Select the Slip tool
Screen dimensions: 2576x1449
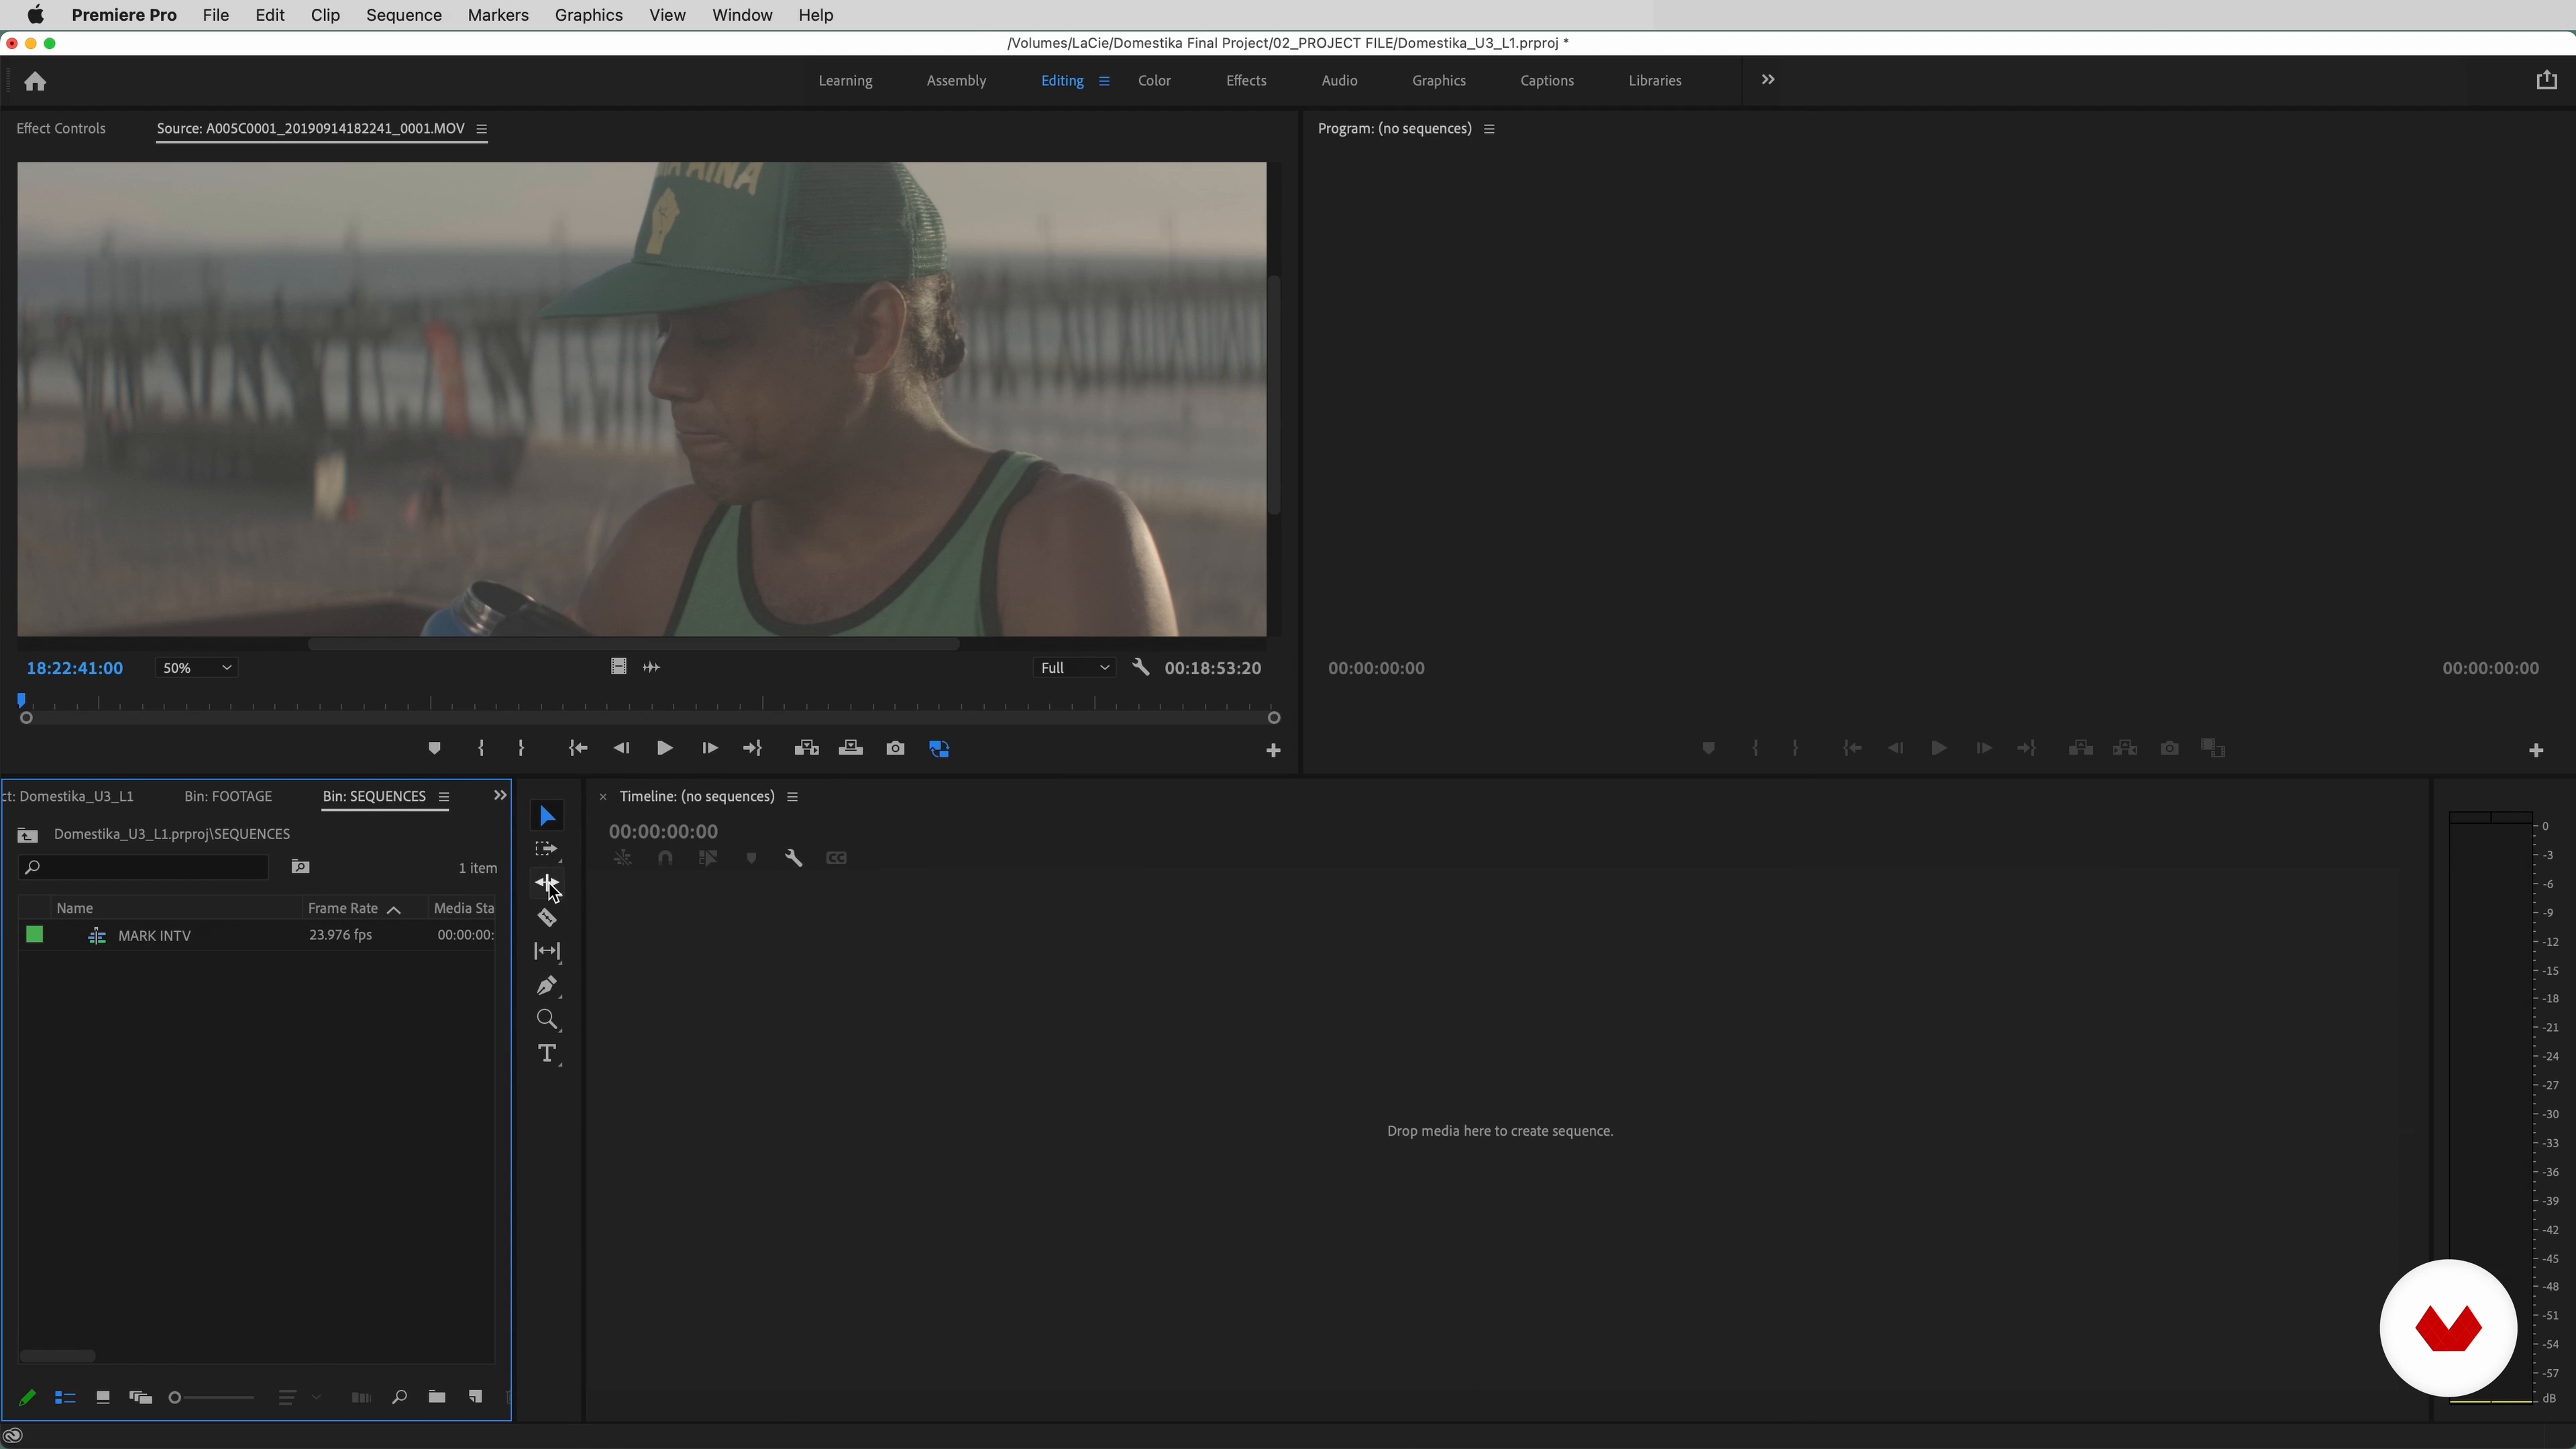pos(547,951)
